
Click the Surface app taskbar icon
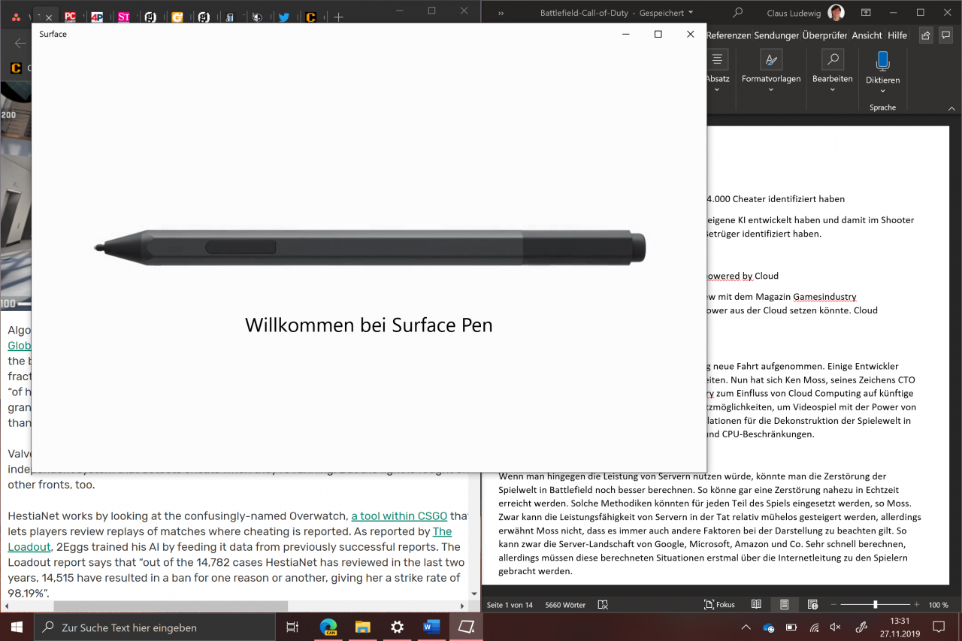(x=466, y=627)
